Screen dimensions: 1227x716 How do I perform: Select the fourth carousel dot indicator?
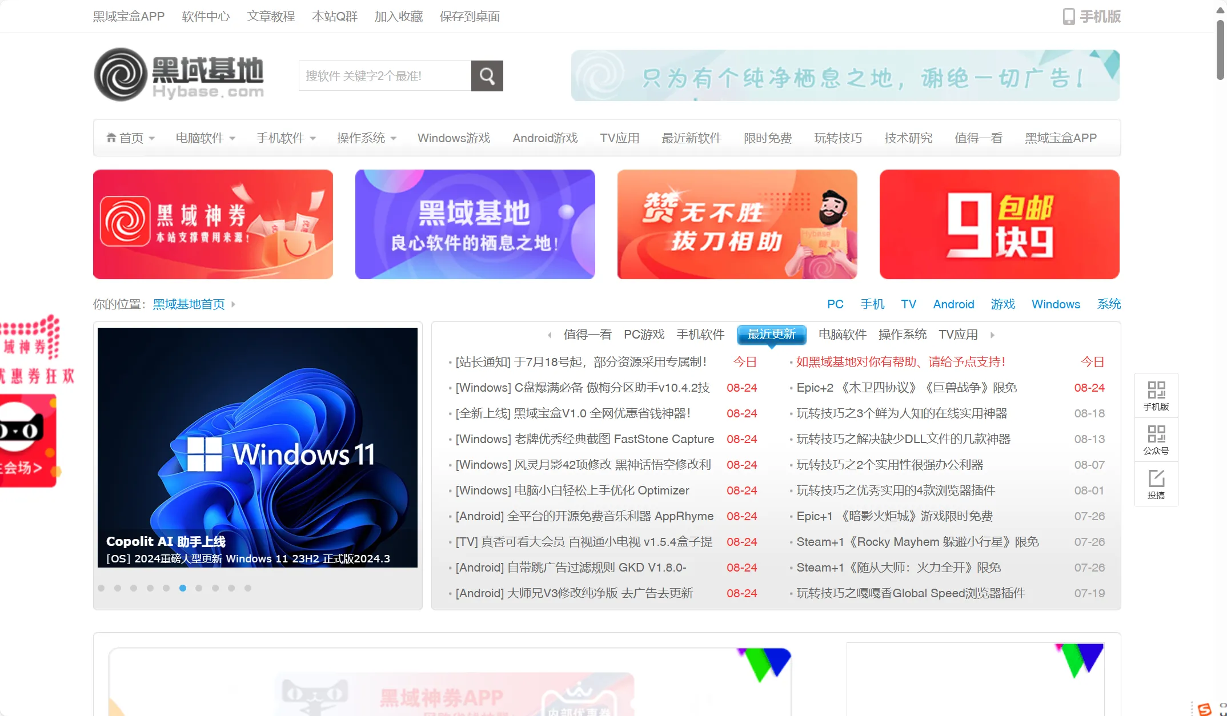click(150, 588)
